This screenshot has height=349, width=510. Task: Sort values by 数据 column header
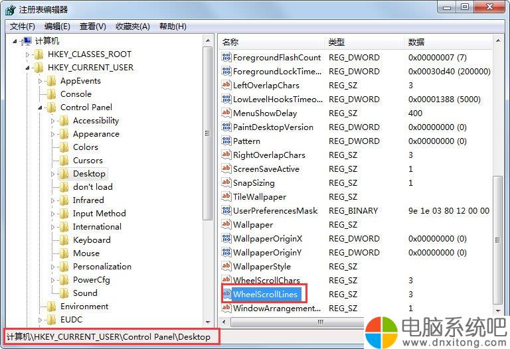click(448, 42)
